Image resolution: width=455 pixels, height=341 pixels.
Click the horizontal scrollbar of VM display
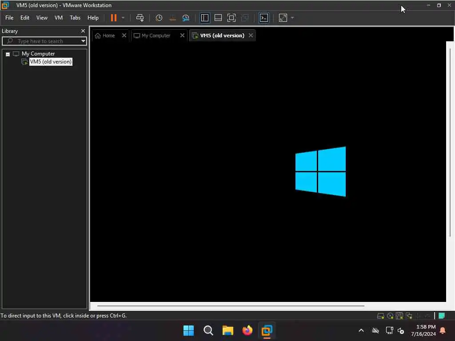click(x=231, y=305)
